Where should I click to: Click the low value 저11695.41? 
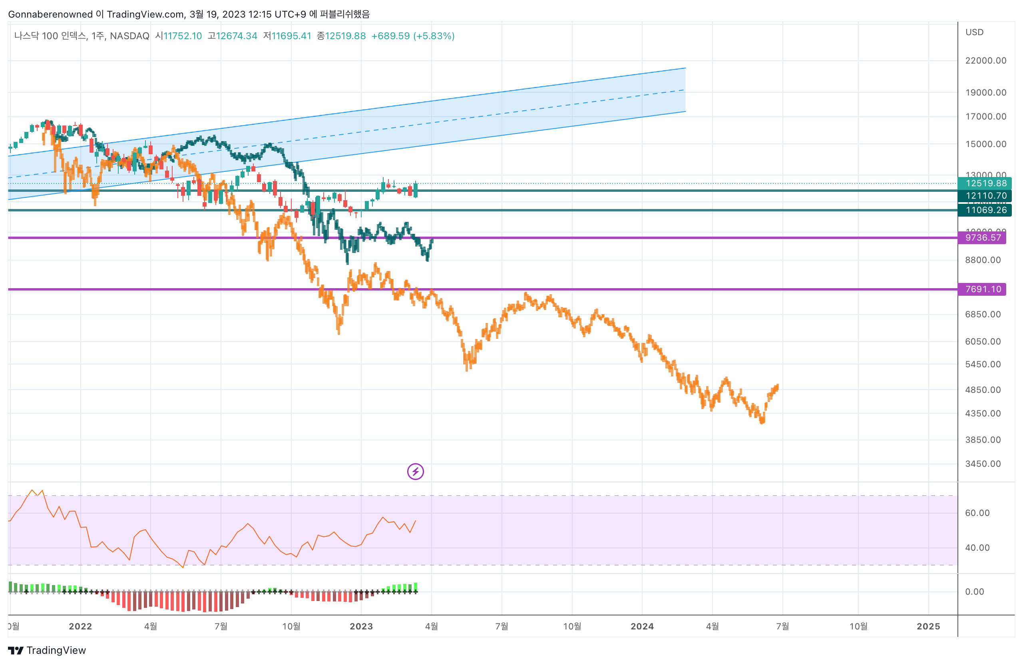point(287,36)
